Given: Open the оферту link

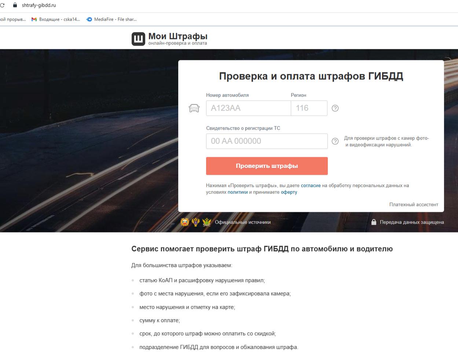Looking at the screenshot, I should [289, 192].
